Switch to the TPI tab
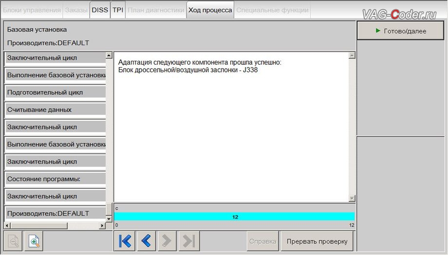The image size is (448, 255). tap(118, 10)
